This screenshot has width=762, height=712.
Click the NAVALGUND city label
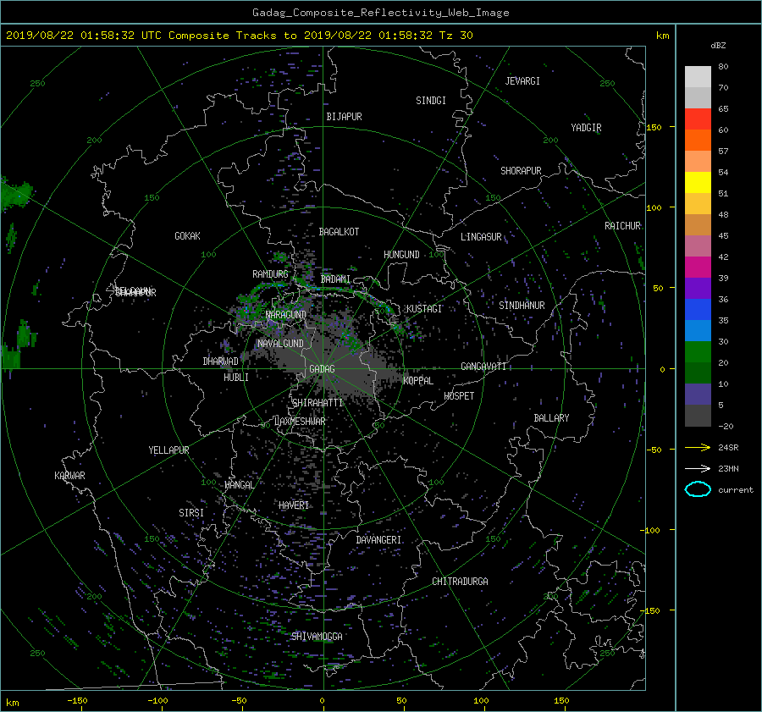tap(280, 343)
